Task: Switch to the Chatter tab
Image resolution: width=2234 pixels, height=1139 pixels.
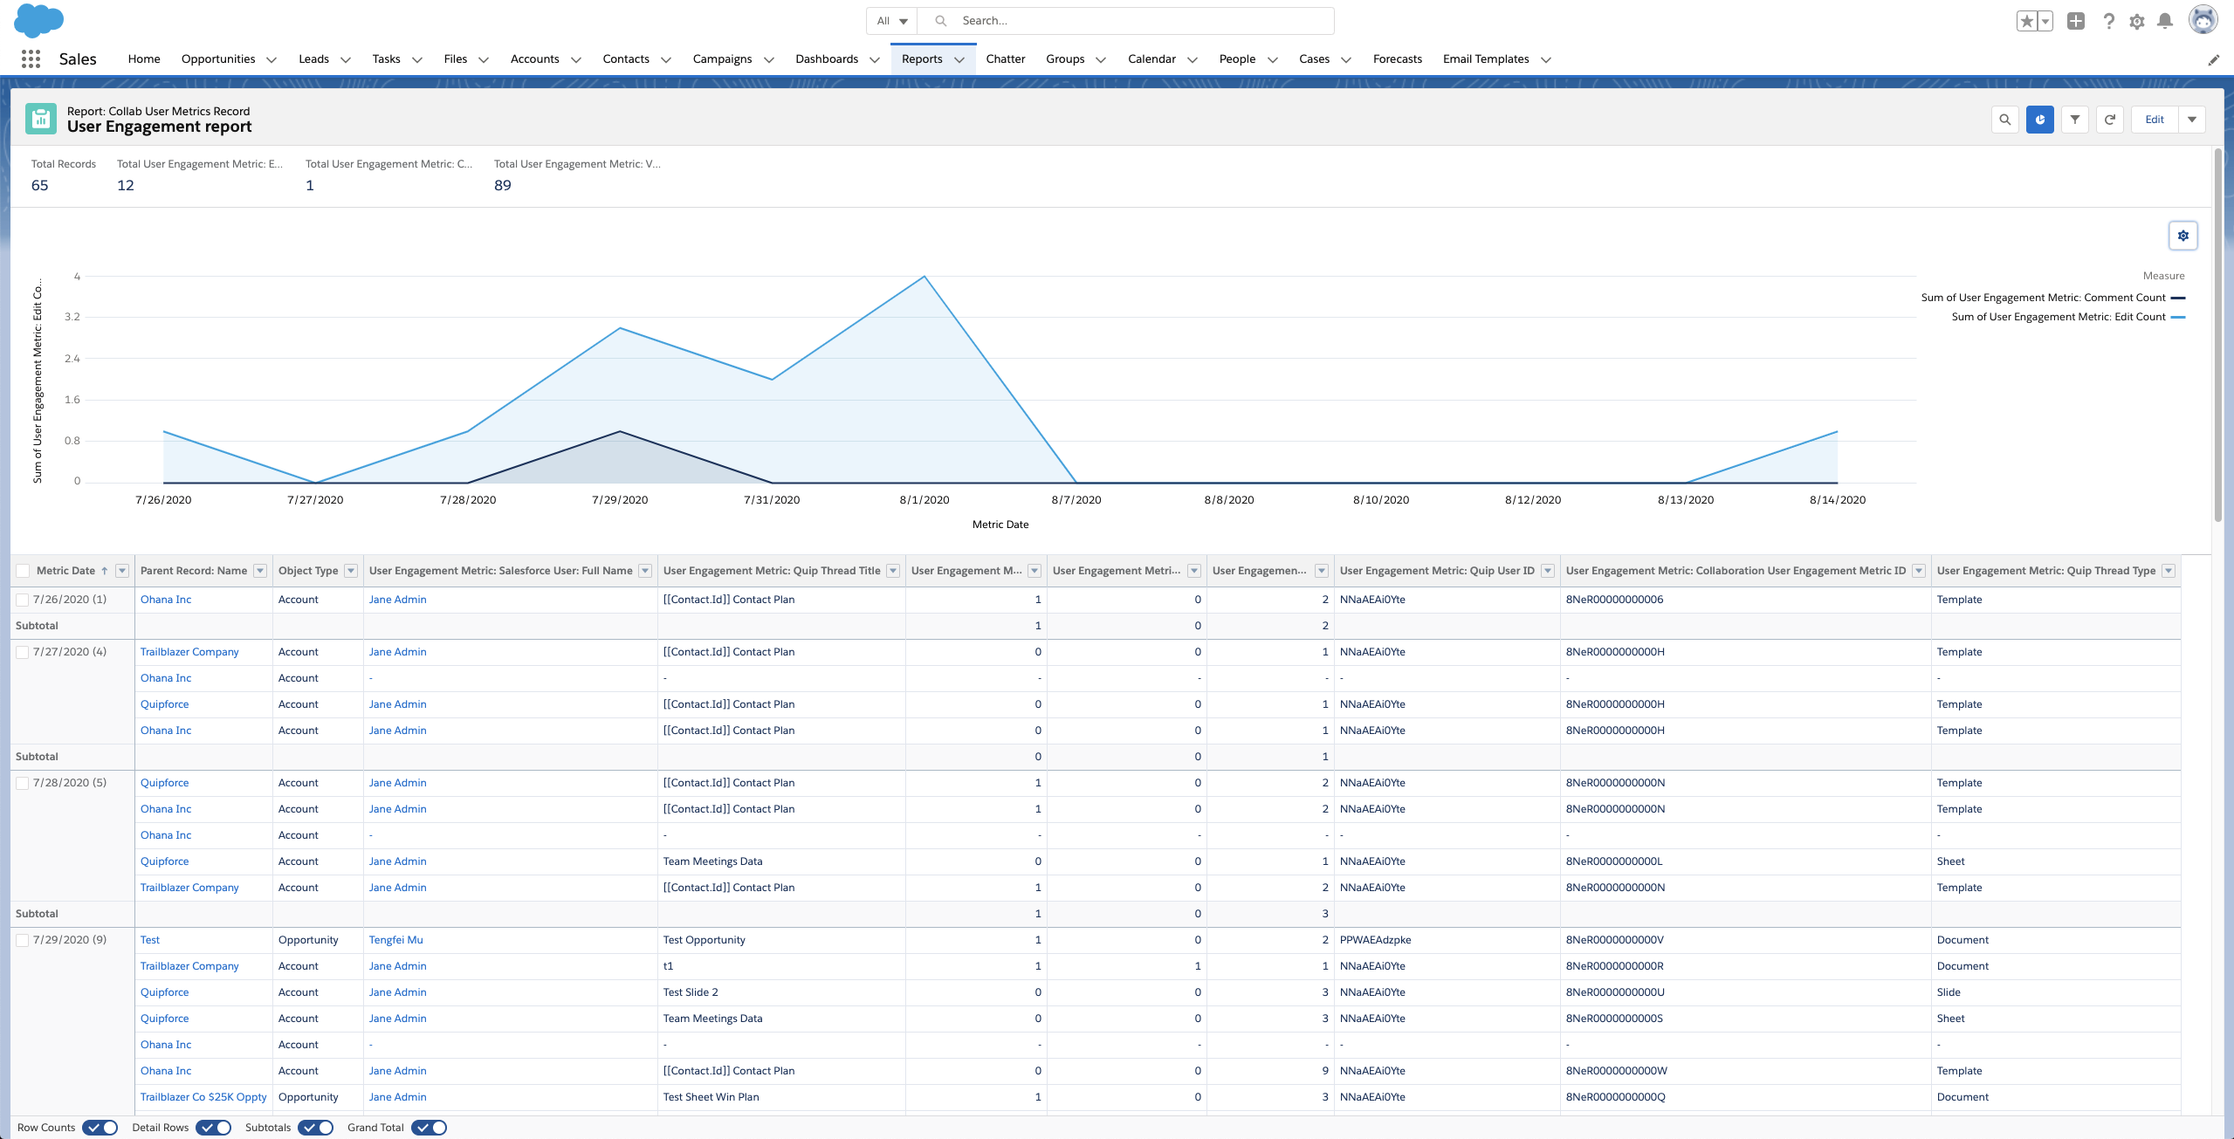Action: 1005,59
